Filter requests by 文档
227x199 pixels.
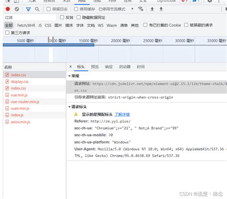[91, 25]
